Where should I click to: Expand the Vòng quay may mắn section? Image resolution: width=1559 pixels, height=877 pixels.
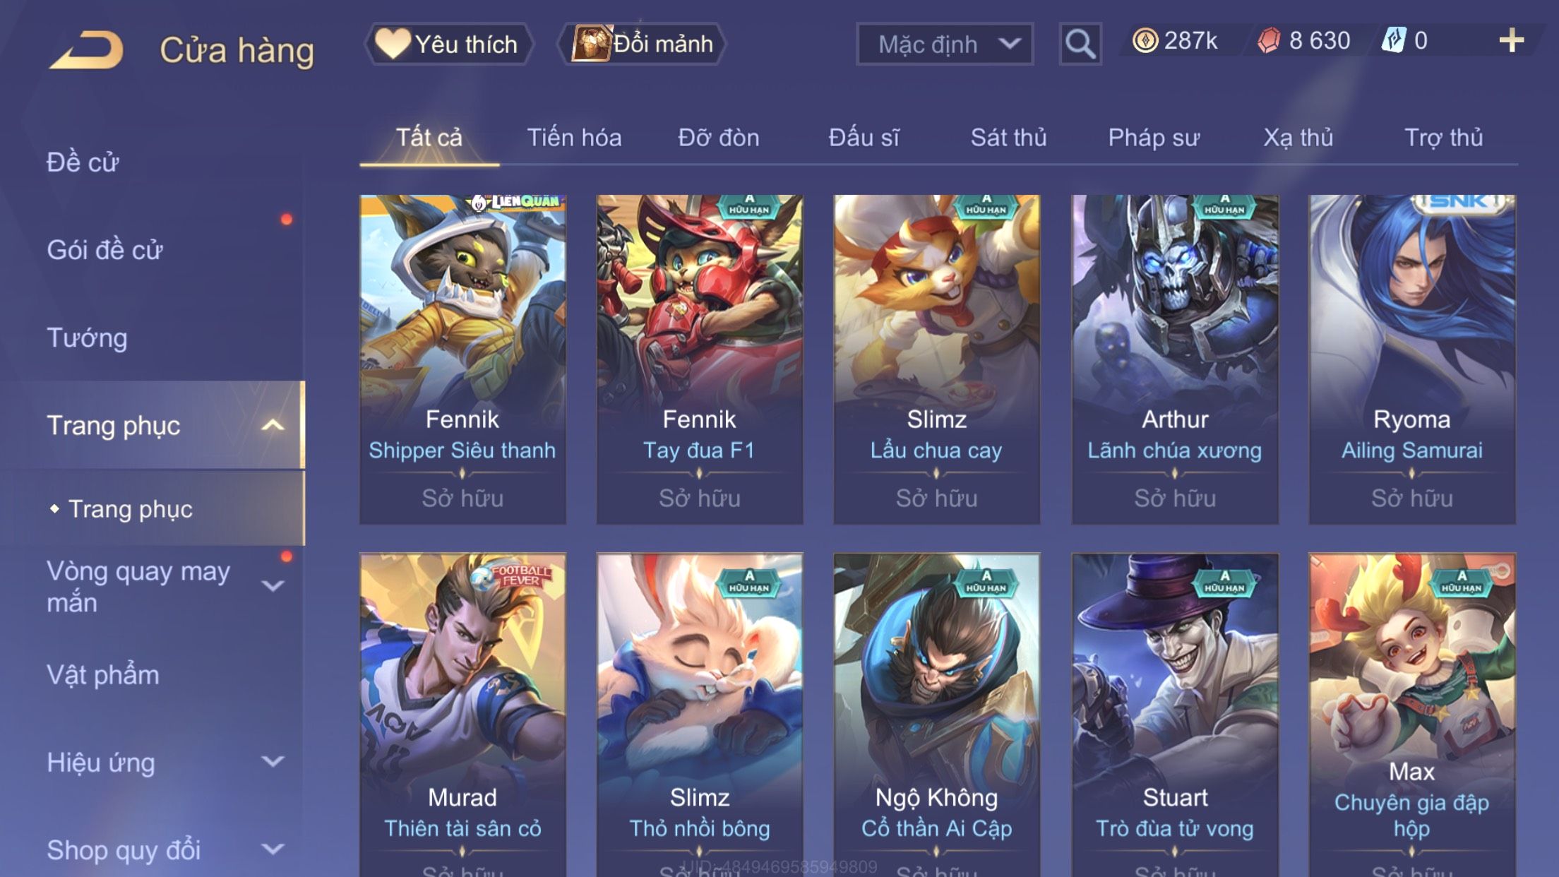click(x=273, y=585)
